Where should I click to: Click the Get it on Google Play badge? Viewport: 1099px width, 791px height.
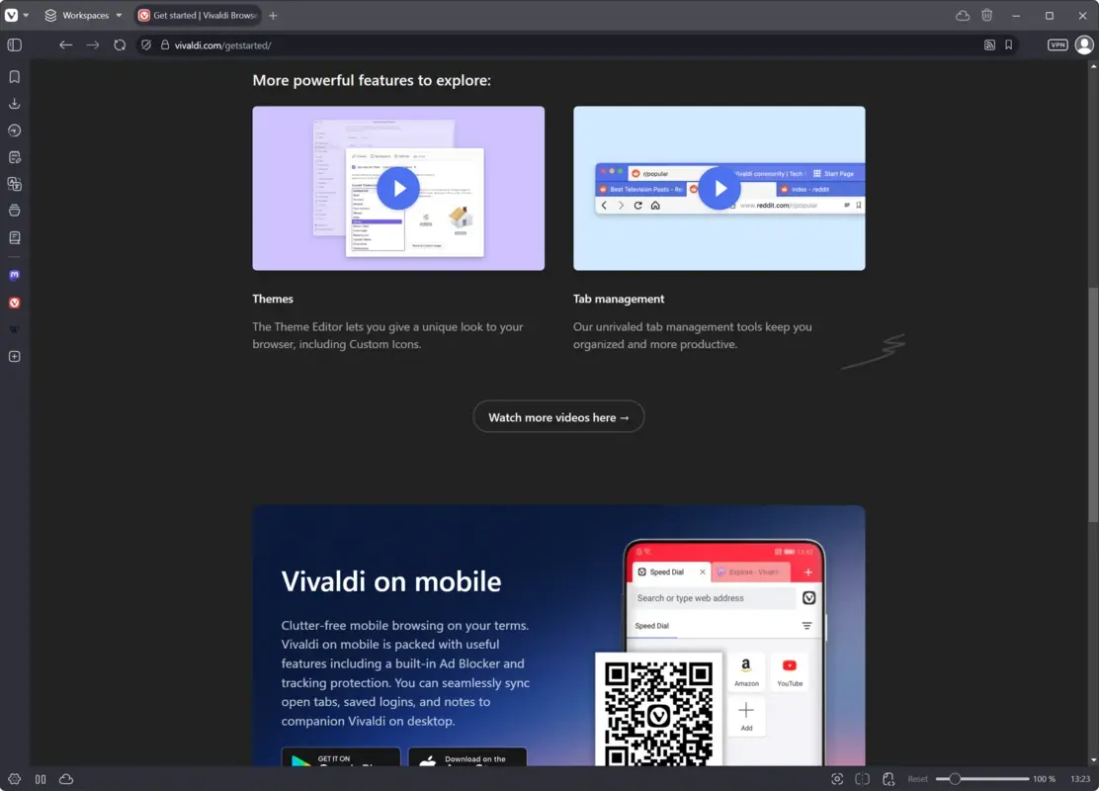pos(340,759)
